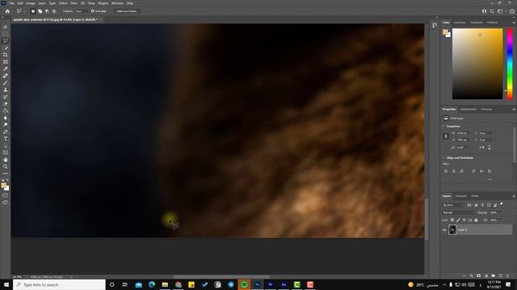
Task: Select the Frame tool
Action: click(x=6, y=62)
